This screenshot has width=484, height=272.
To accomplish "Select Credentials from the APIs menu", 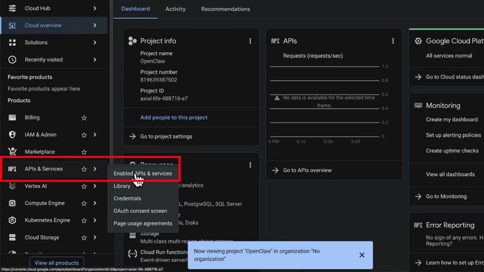I will (127, 198).
